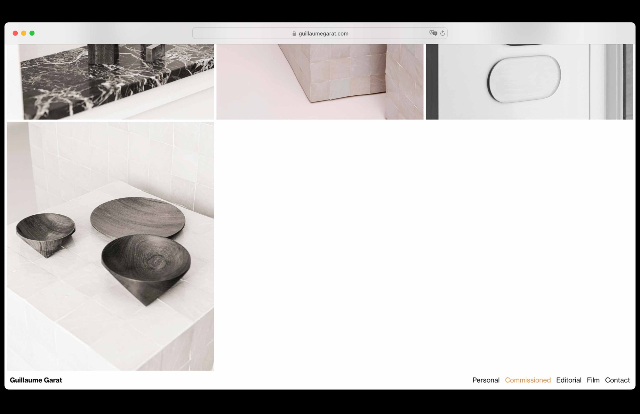Open the black marble countertop photo
This screenshot has height=414, width=640.
[110, 80]
